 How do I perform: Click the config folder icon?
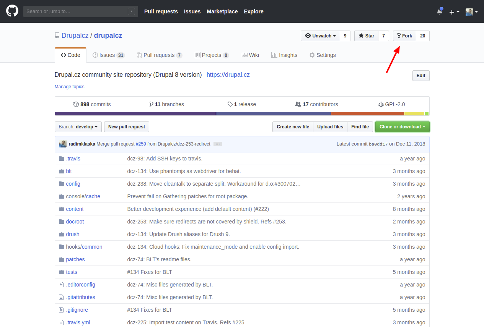tap(62, 184)
